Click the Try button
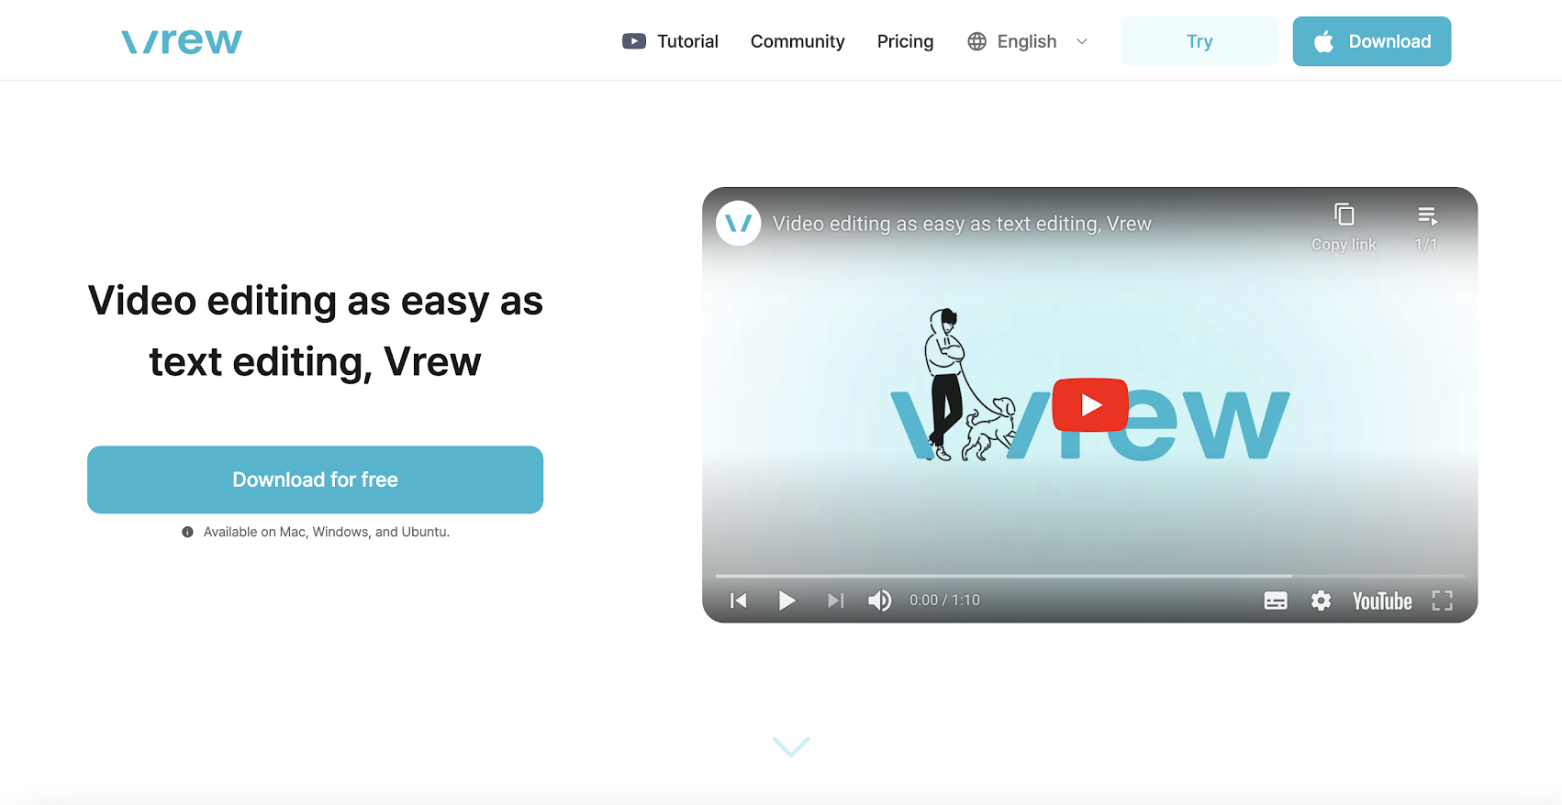1562x805 pixels. (x=1199, y=41)
